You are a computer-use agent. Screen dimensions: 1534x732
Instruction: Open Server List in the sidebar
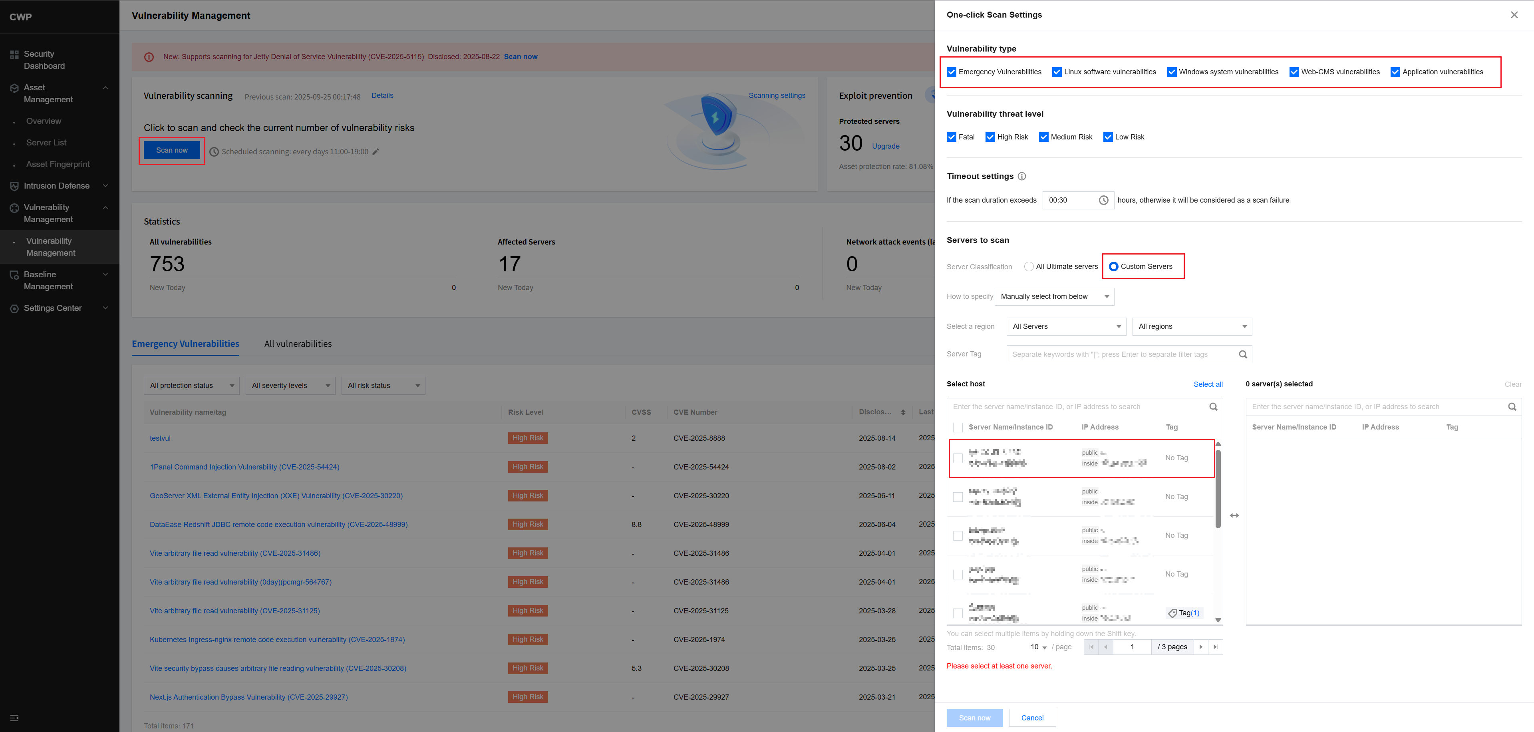pyautogui.click(x=46, y=143)
